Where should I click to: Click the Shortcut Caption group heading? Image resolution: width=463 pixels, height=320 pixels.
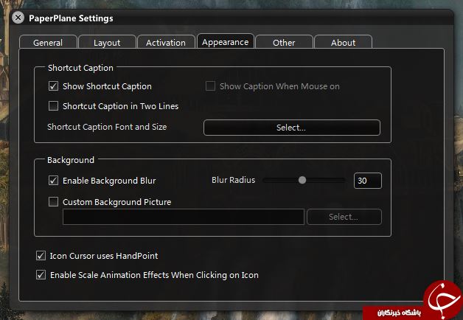pyautogui.click(x=80, y=68)
